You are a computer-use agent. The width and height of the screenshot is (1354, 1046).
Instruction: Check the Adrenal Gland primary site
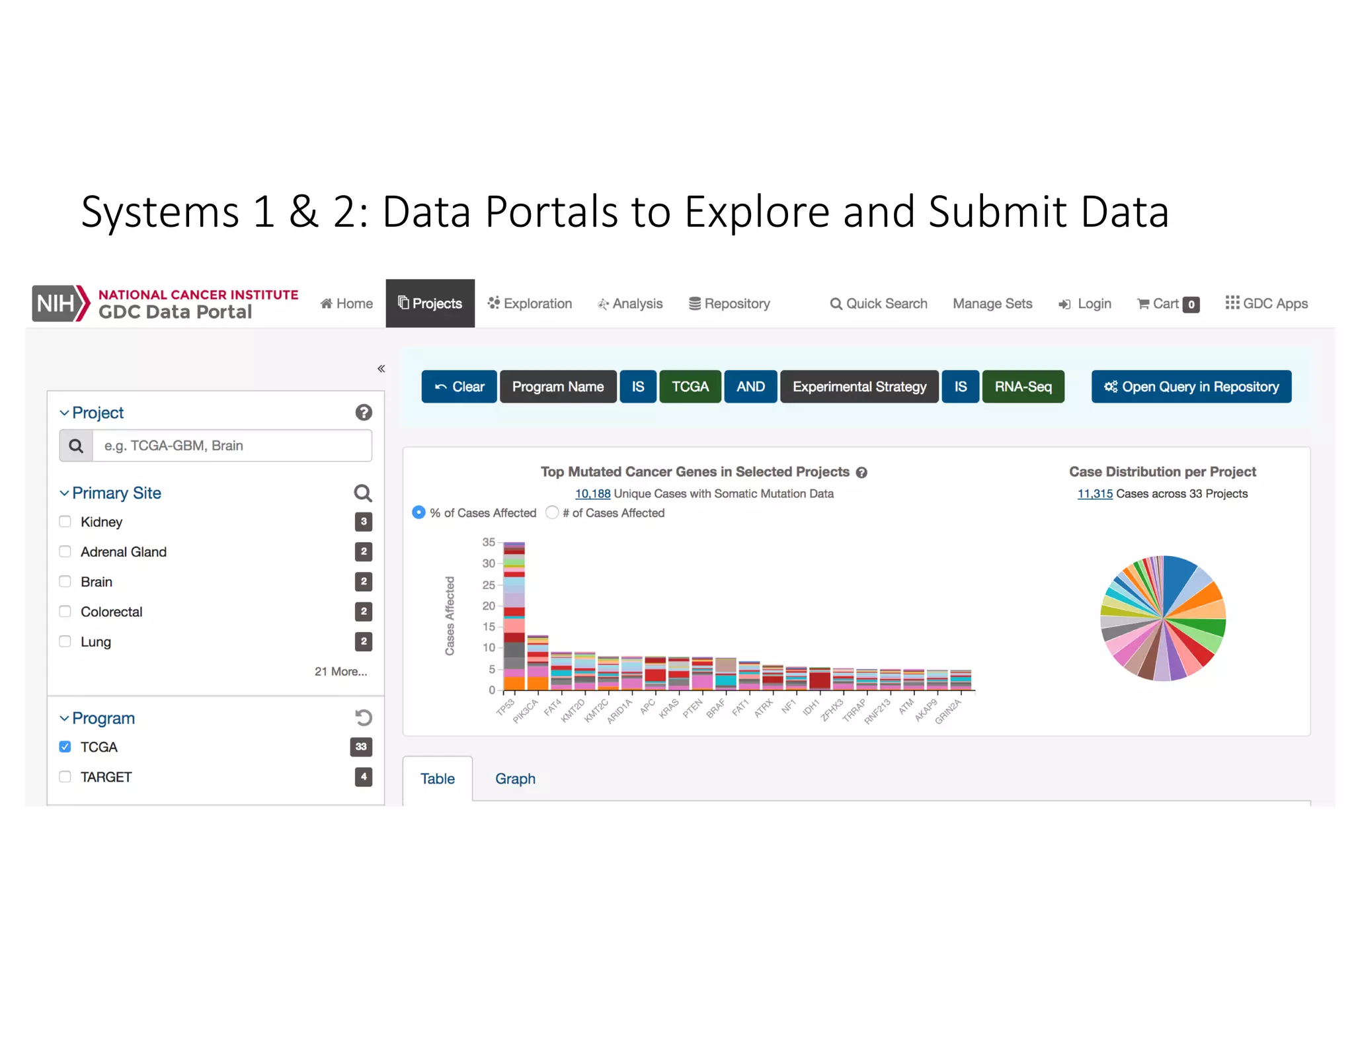tap(65, 551)
